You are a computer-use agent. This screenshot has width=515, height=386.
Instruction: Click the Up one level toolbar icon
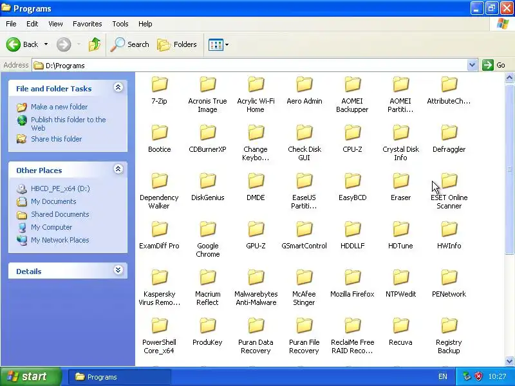point(95,44)
